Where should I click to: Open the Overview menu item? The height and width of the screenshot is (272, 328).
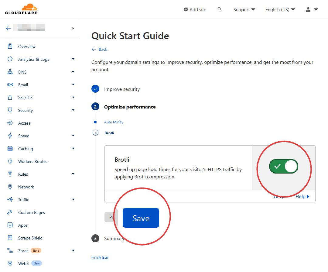click(27, 46)
